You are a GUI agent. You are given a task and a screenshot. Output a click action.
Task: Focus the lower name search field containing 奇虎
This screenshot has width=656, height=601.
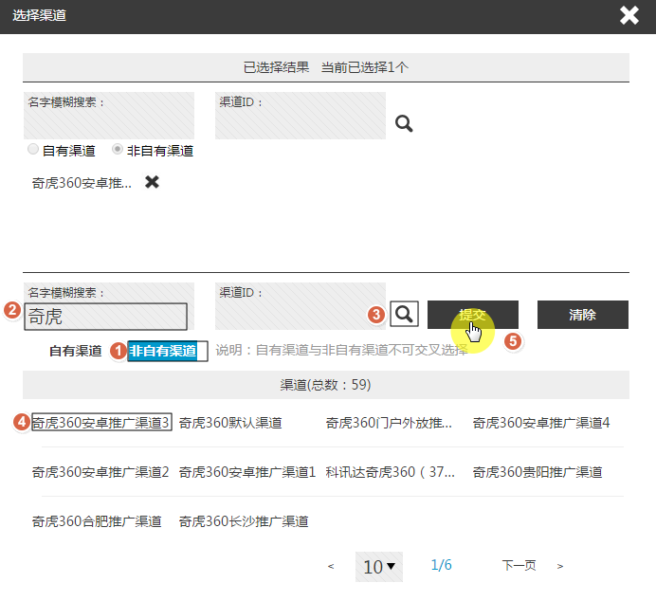105,317
